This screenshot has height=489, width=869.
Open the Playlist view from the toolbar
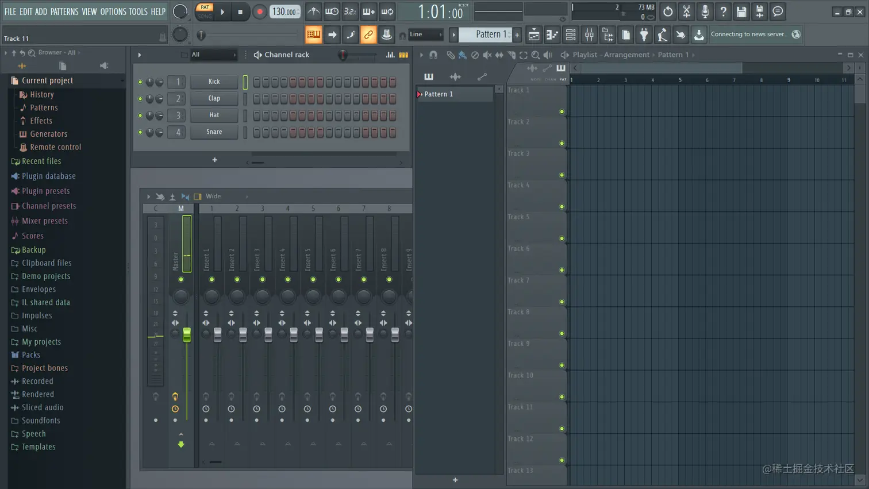[x=534, y=34]
